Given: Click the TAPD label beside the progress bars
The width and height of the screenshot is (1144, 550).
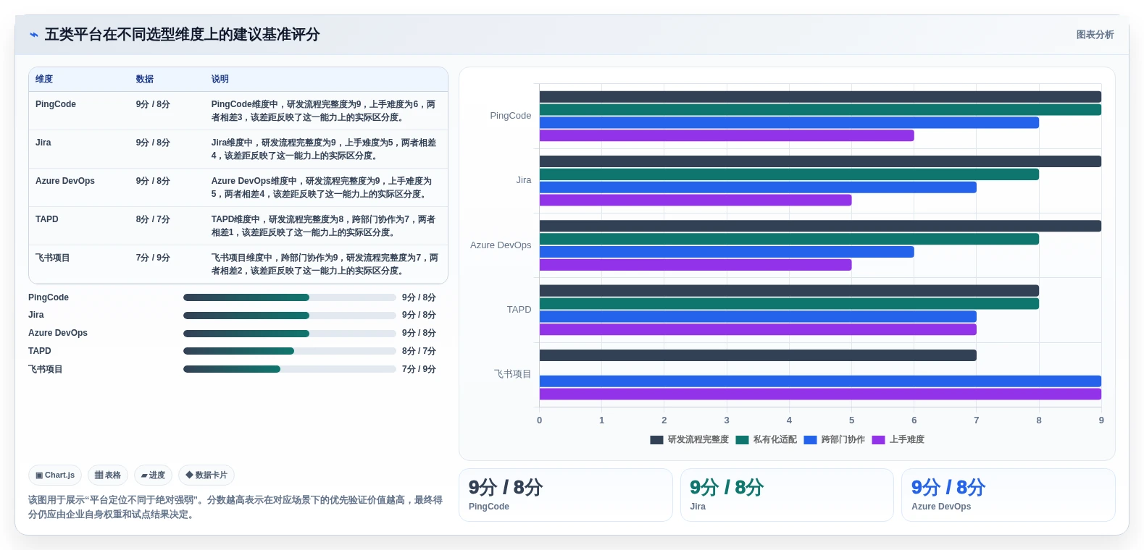Looking at the screenshot, I should [40, 351].
